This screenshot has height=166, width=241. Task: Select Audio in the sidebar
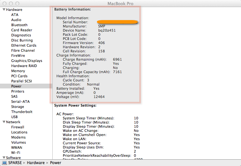pyautogui.click(x=16, y=20)
